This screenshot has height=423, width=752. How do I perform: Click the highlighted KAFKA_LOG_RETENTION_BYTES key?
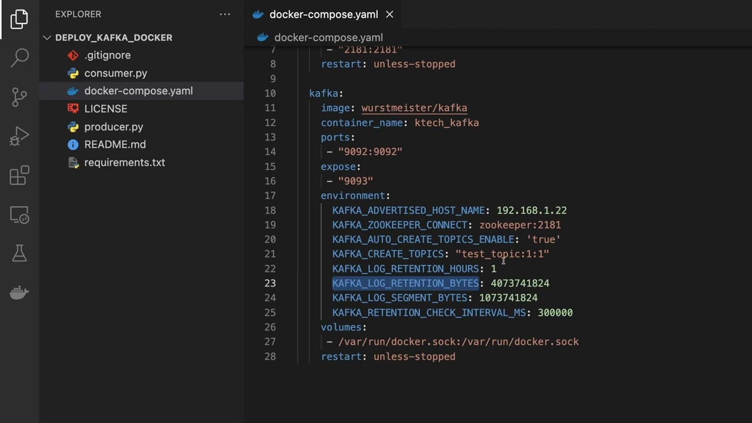click(x=405, y=283)
